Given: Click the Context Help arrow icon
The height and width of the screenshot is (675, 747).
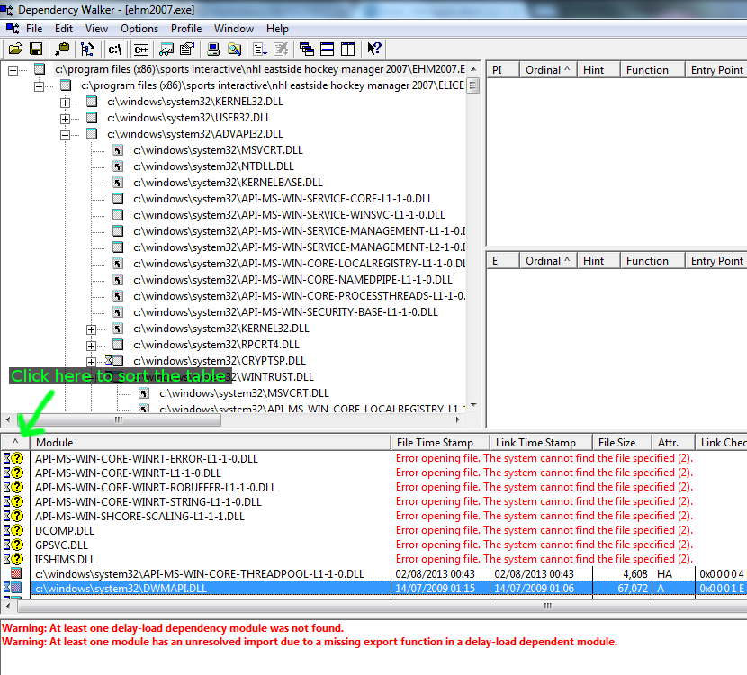Looking at the screenshot, I should [x=374, y=49].
